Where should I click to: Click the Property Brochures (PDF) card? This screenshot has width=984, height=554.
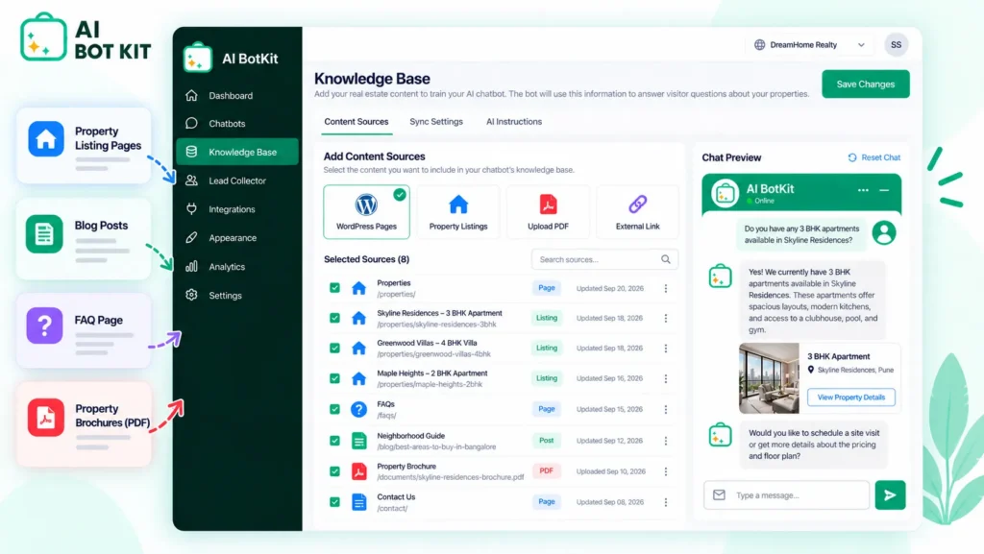point(85,423)
